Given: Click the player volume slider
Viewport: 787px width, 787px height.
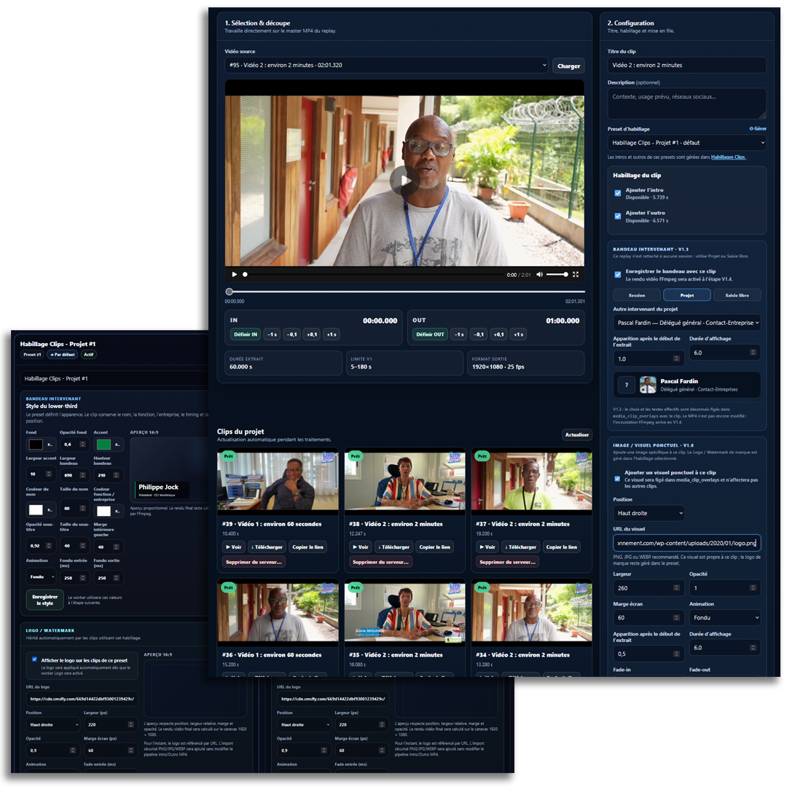Looking at the screenshot, I should pyautogui.click(x=557, y=275).
